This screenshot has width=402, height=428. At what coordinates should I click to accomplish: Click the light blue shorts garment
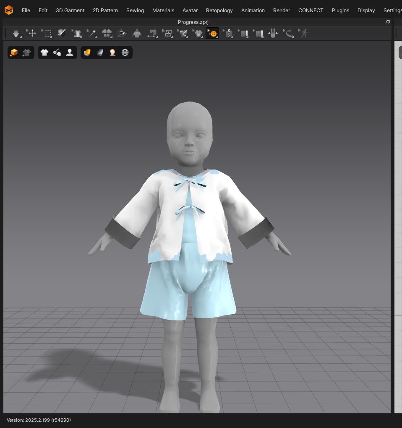[188, 290]
